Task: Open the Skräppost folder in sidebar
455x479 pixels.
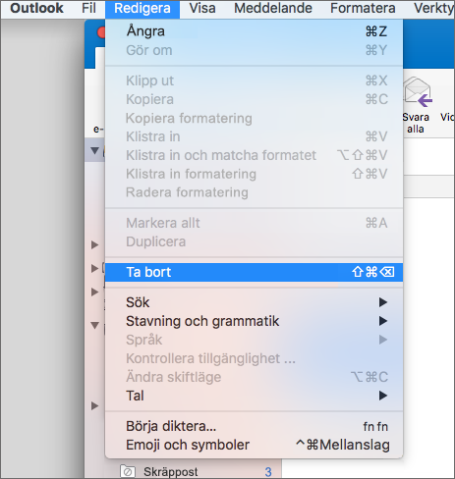Action: coord(170,472)
